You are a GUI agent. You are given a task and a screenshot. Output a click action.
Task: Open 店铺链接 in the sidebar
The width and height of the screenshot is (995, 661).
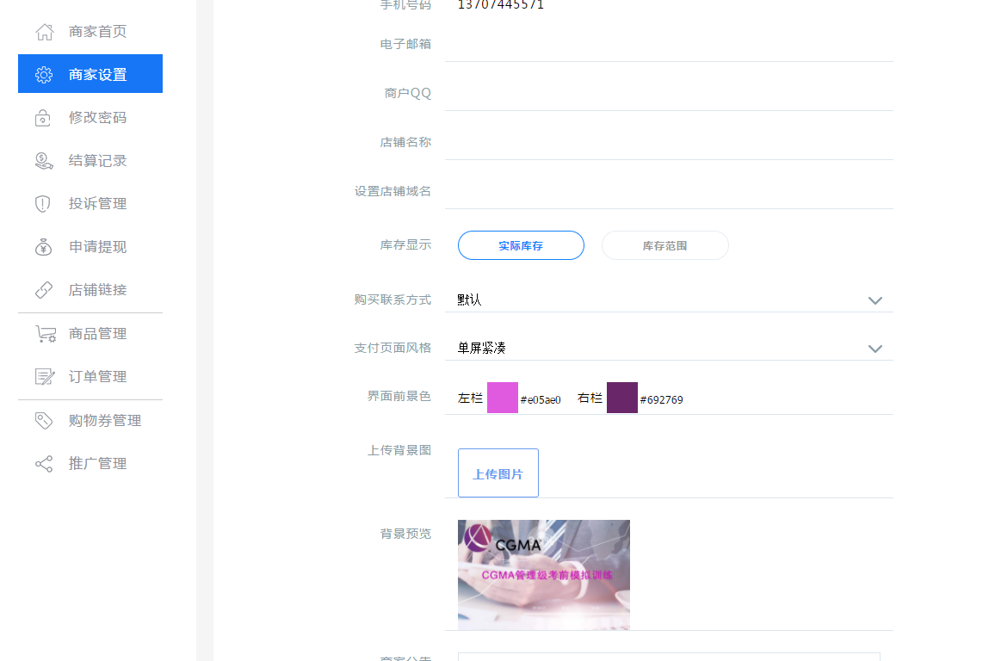coord(90,290)
